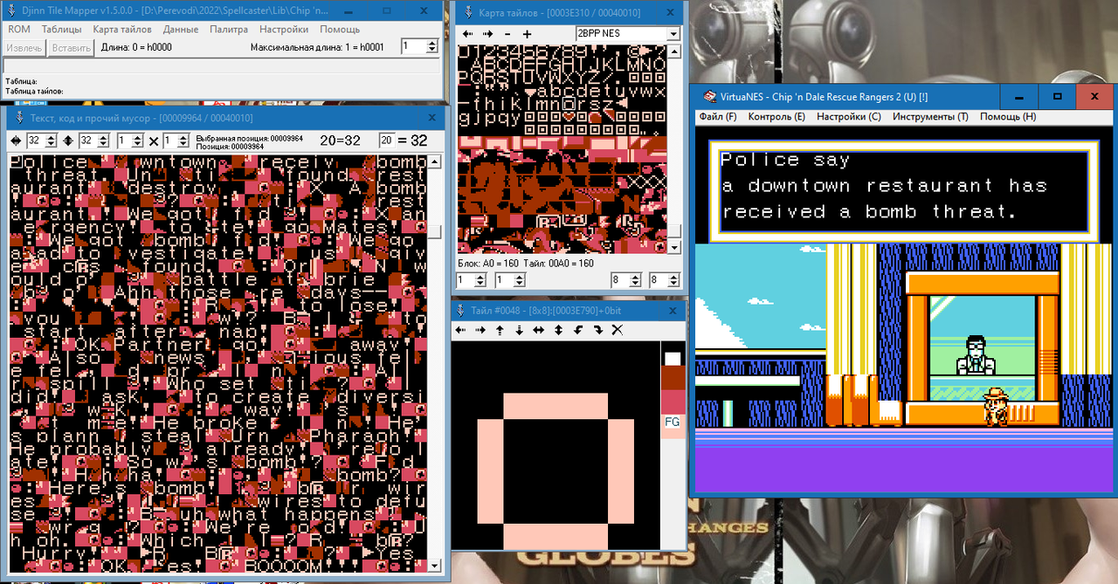1118x584 pixels.
Task: Open Инструменты (T) menu in VirtuaNES
Action: (930, 116)
